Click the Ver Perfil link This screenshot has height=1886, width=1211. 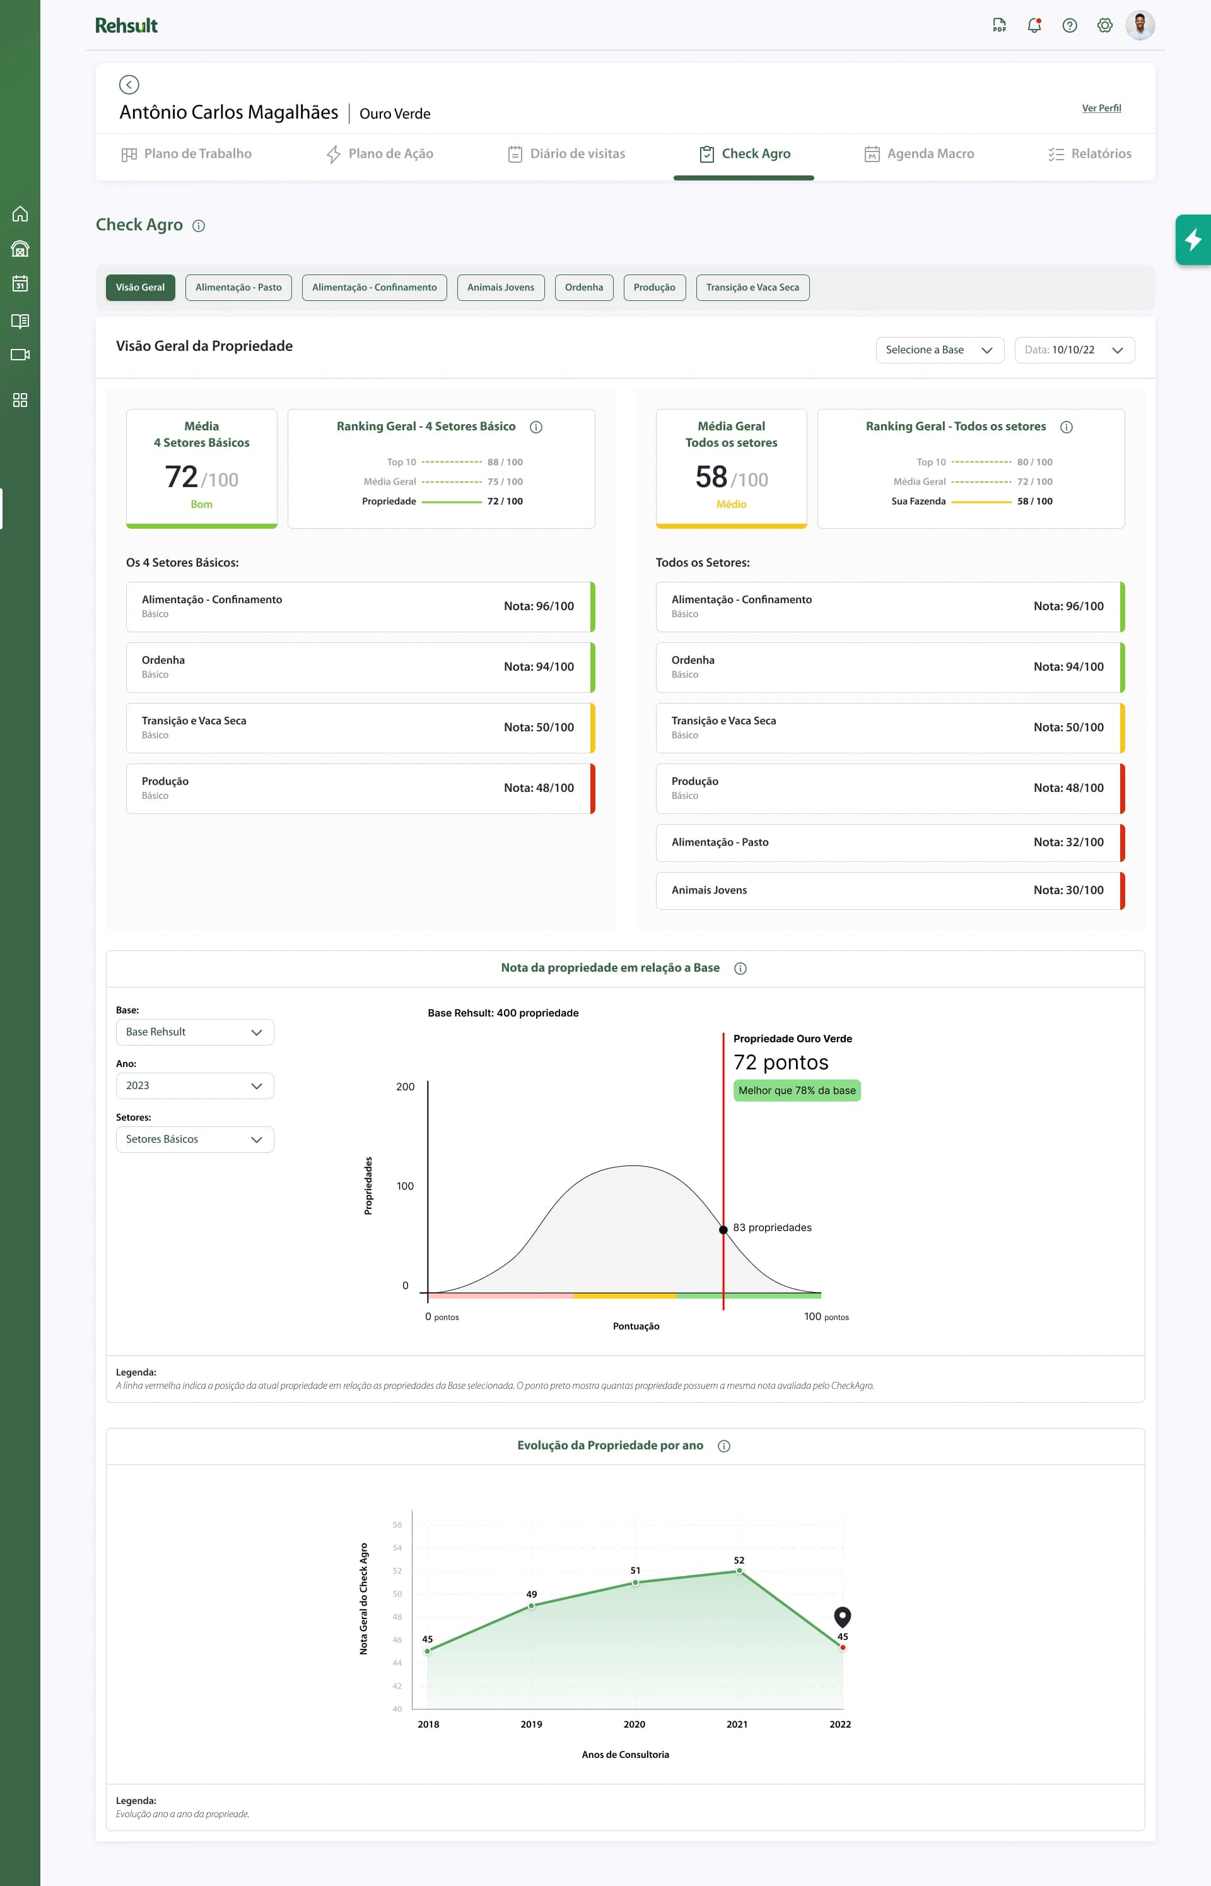point(1101,109)
